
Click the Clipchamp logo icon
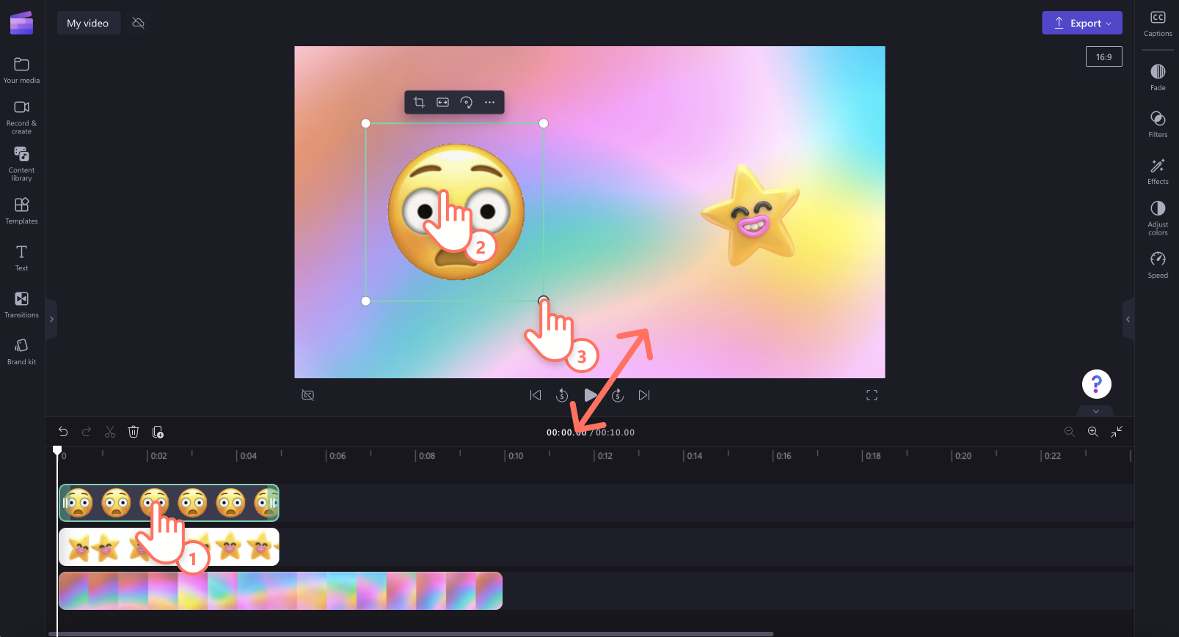coord(21,23)
